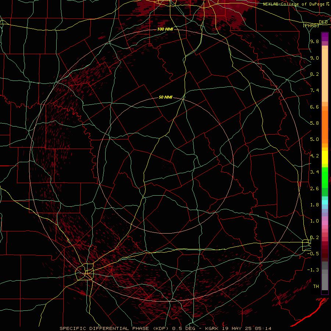The height and width of the screenshot is (331, 331).
Task: Click the [PHAS] unit label
Action: 311,25
